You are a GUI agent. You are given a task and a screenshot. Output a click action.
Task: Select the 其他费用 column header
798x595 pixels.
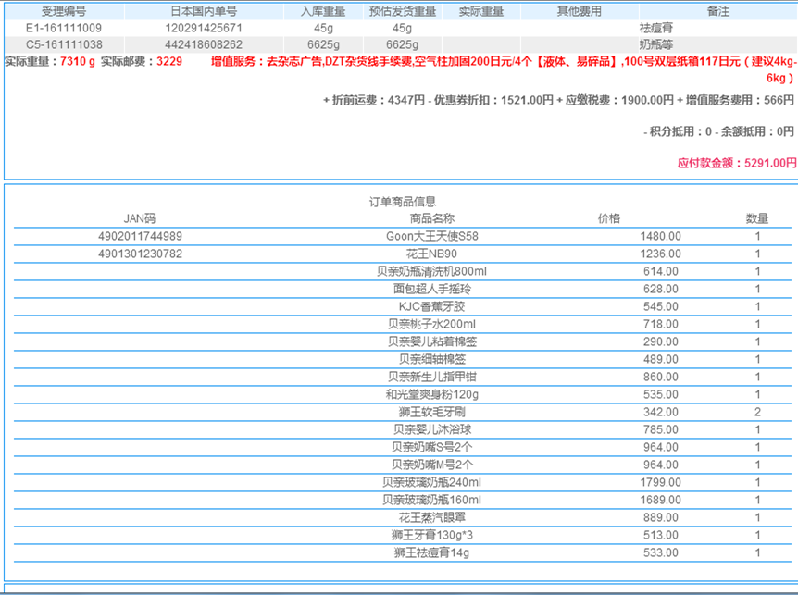[x=580, y=12]
